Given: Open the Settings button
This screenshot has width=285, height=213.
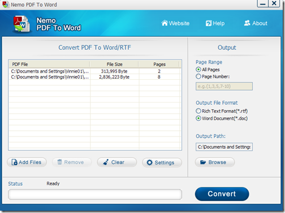Looking at the screenshot, I should coord(162,163).
